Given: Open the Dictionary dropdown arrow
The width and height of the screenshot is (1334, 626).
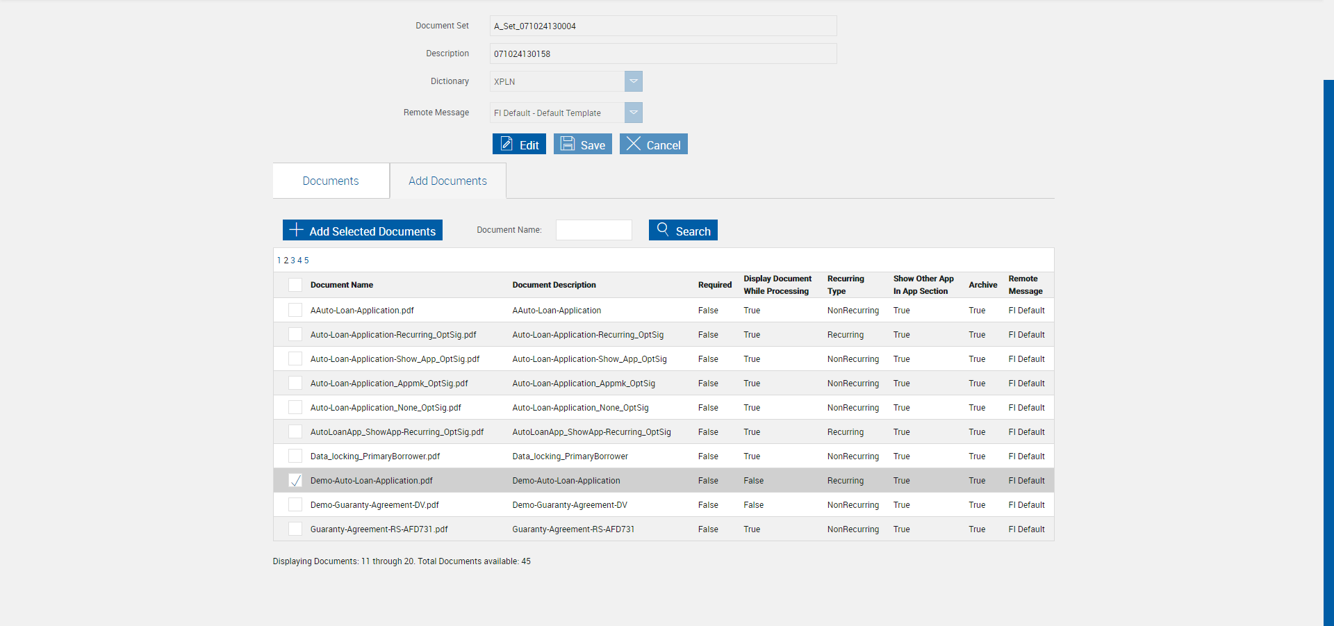Looking at the screenshot, I should tap(634, 81).
